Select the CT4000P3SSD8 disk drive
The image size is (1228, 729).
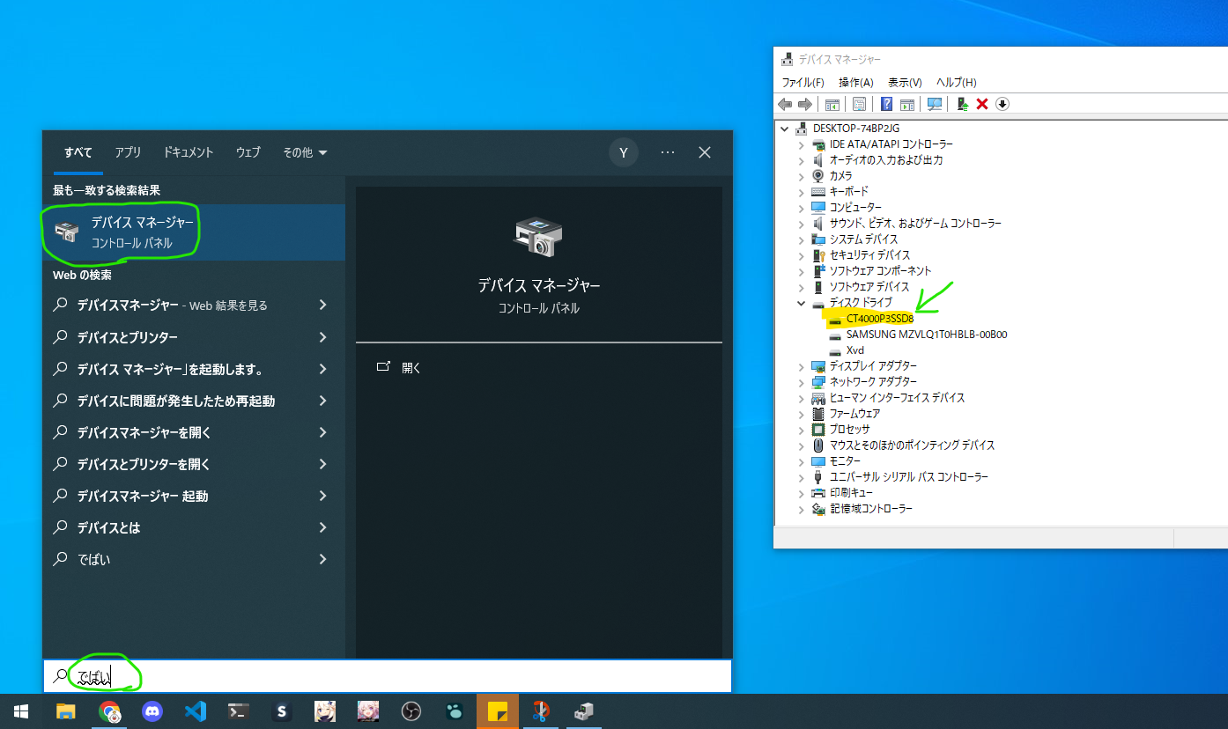point(879,319)
